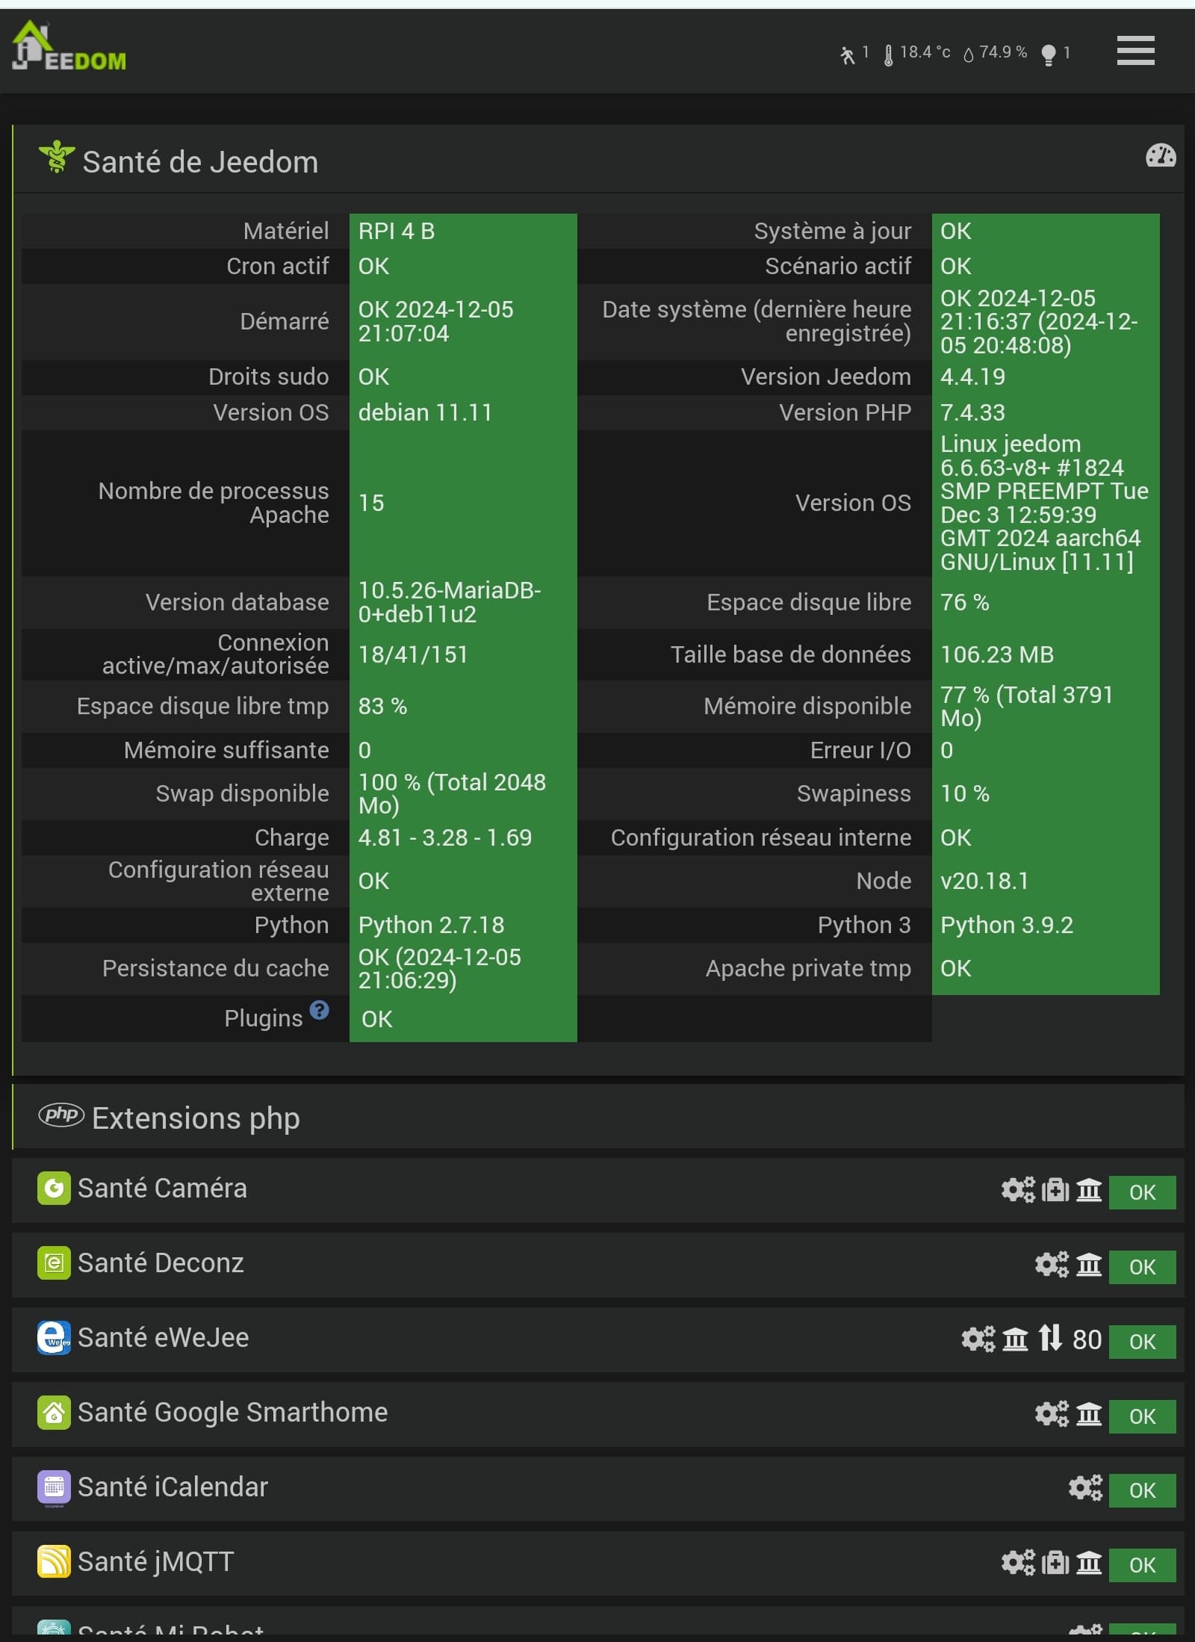This screenshot has width=1195, height=1642.
Task: Click the Santé de Jeedom section header
Action: point(200,162)
